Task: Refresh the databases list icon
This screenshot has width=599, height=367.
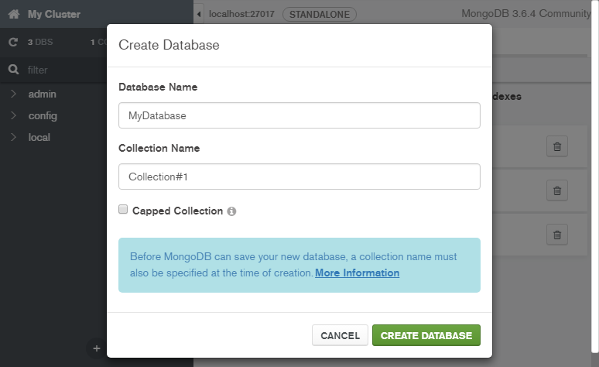Action: pos(13,42)
